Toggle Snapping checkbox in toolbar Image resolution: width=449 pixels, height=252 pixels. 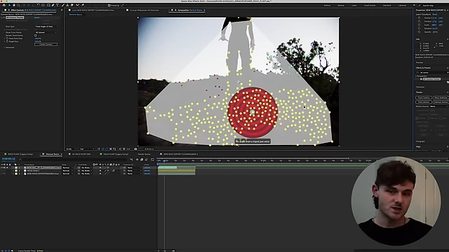(x=109, y=6)
